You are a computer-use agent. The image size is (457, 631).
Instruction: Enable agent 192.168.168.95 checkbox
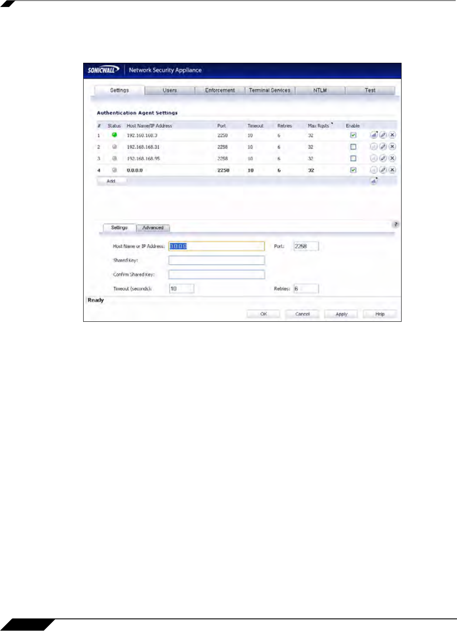(x=353, y=159)
